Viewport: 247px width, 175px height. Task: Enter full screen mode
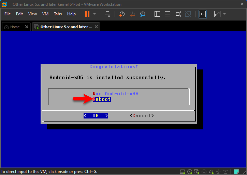(178, 14)
